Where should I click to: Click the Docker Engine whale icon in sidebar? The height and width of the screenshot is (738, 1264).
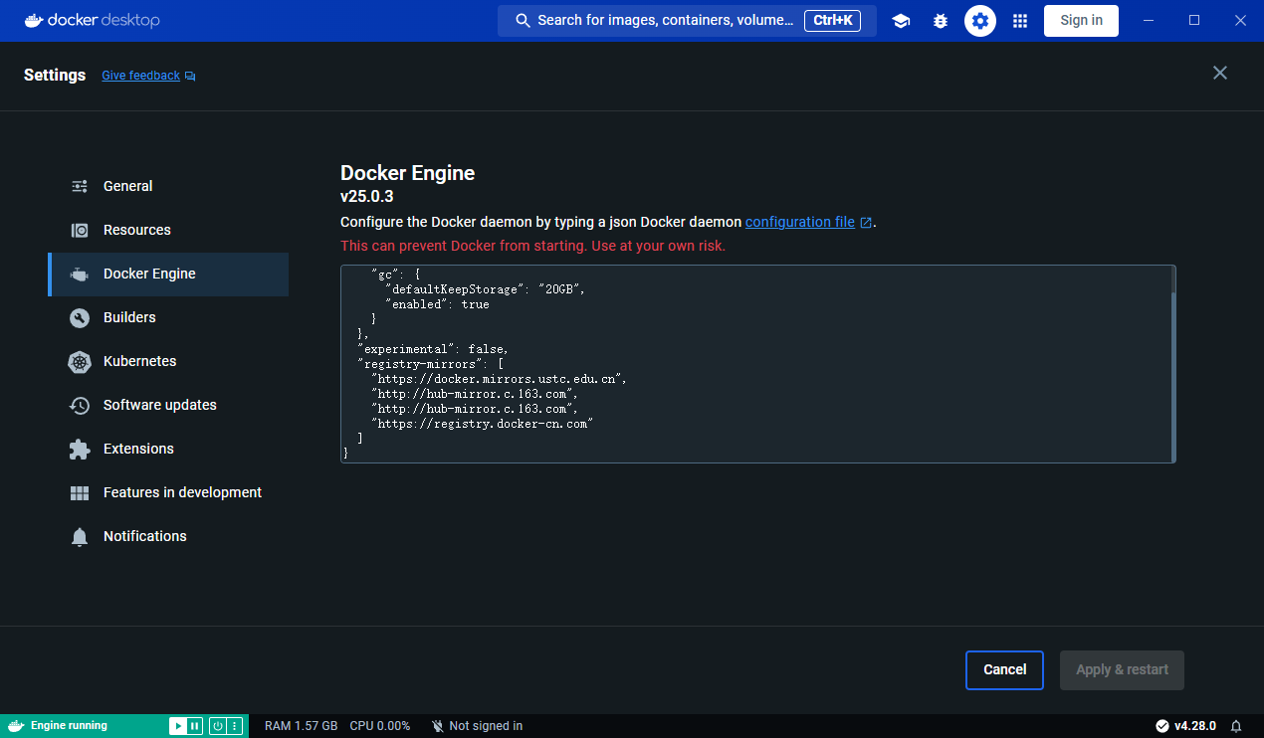[80, 274]
